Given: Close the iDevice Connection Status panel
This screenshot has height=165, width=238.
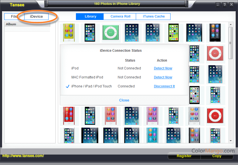Looking at the screenshot, I should [124, 100].
